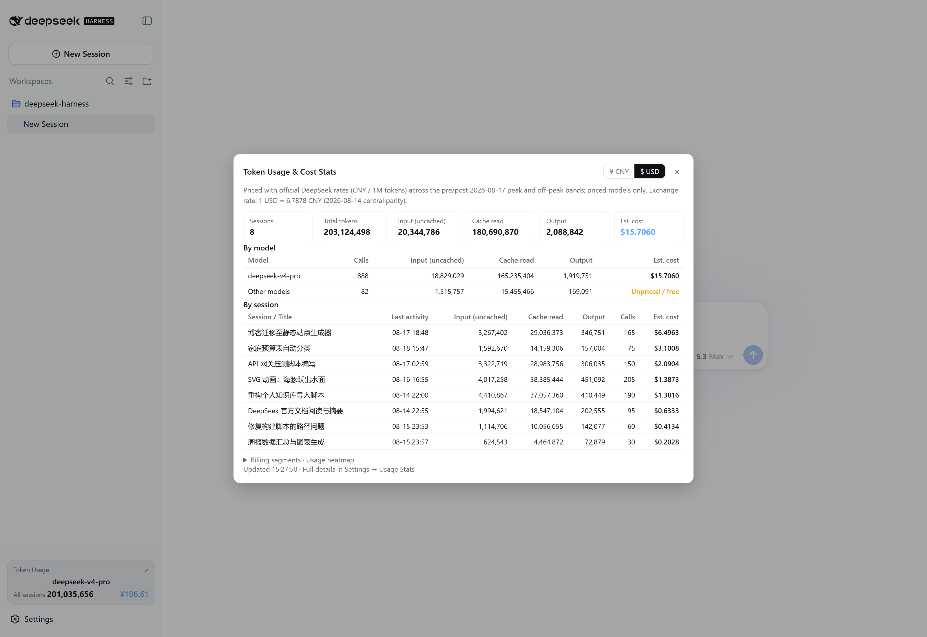The image size is (927, 637).
Task: Select the Other models row
Action: 463,291
